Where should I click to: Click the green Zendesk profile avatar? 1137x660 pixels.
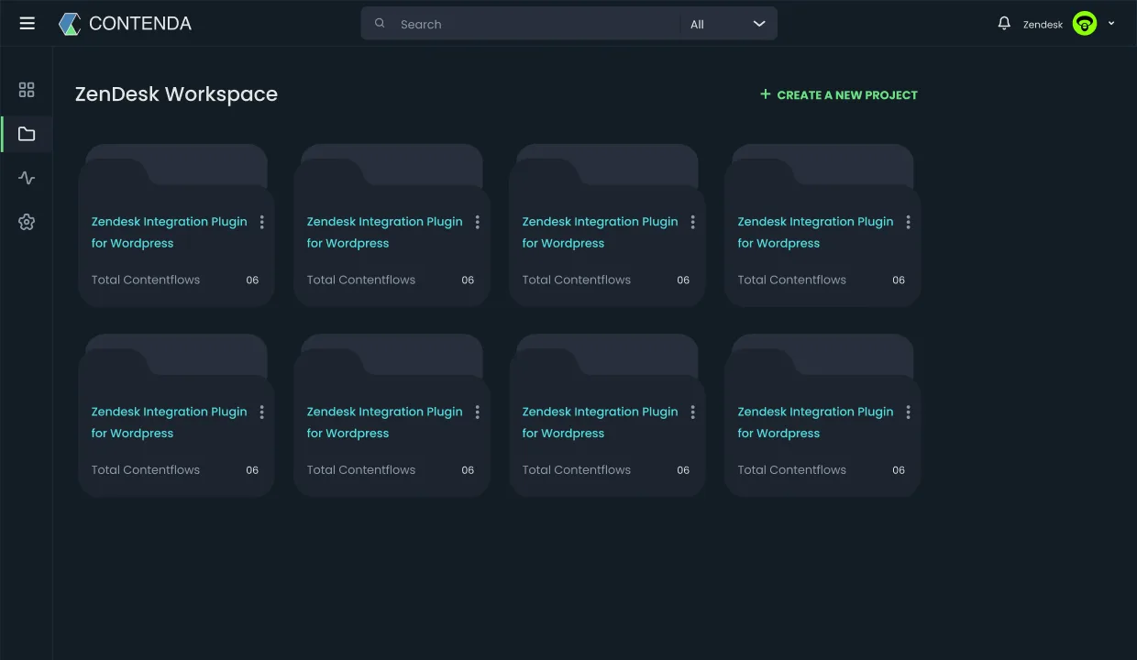click(1085, 24)
